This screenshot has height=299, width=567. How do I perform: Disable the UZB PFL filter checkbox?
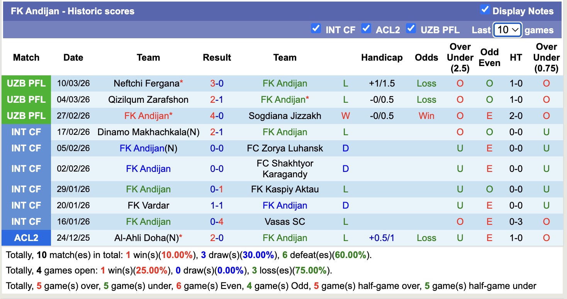click(411, 29)
